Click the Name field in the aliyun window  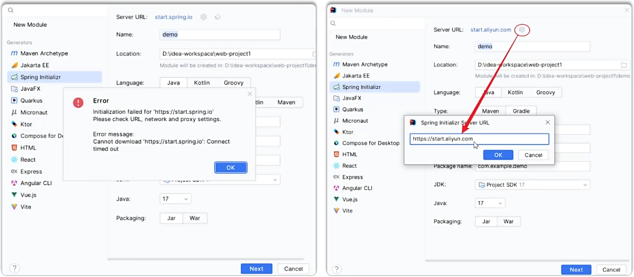[x=532, y=46]
